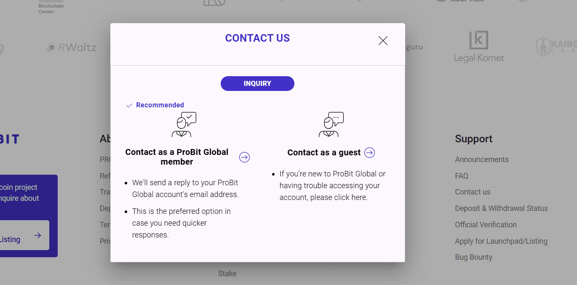577x285 pixels.
Task: Click the Legal Kornet partner logo
Action: pyautogui.click(x=479, y=45)
